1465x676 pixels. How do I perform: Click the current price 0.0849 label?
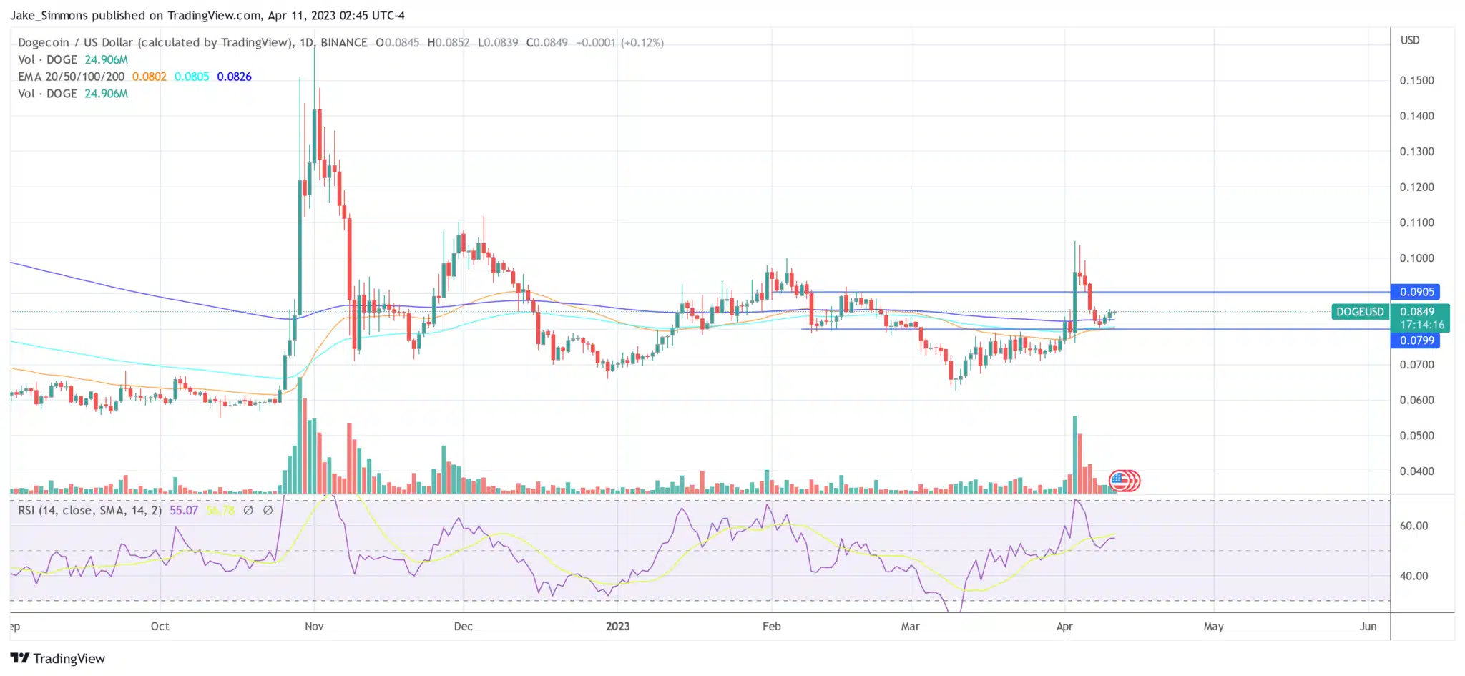coord(1417,312)
